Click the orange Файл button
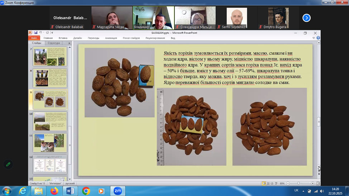This screenshot has height=196, width=349. [34, 38]
